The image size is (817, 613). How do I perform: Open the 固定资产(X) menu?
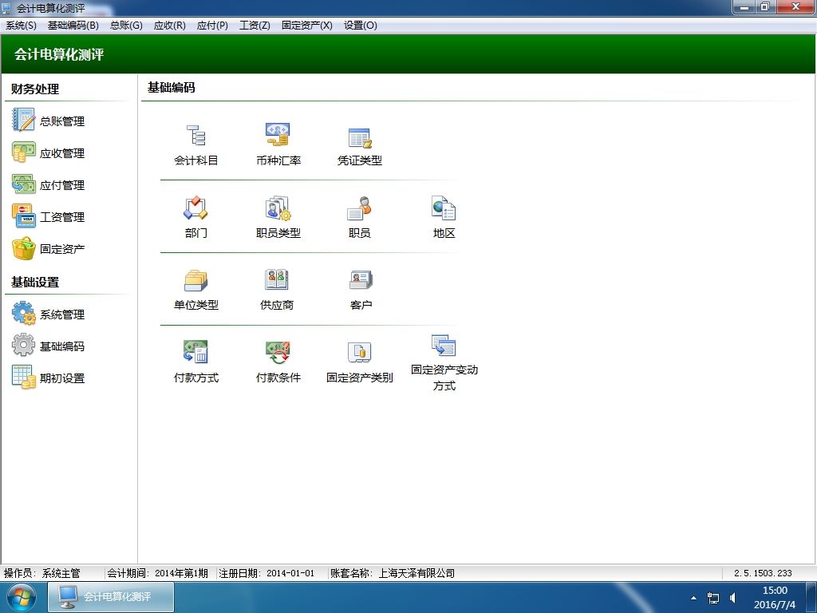307,25
